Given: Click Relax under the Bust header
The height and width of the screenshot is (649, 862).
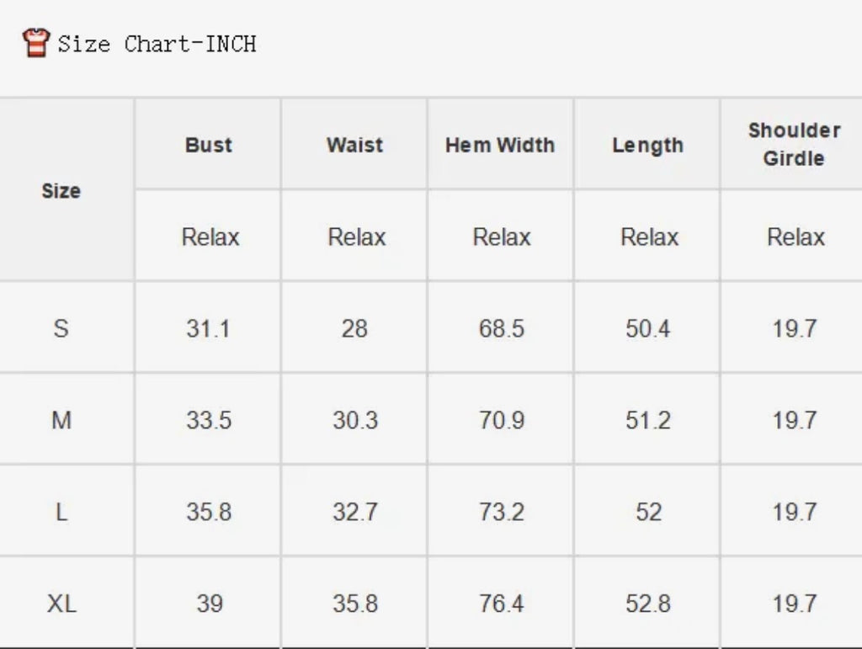Looking at the screenshot, I should click(x=210, y=237).
